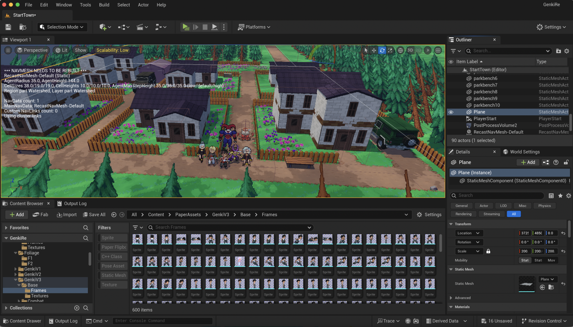Select the rotate transform tool in the viewport
Screen dimensions: 573x327
(x=382, y=51)
